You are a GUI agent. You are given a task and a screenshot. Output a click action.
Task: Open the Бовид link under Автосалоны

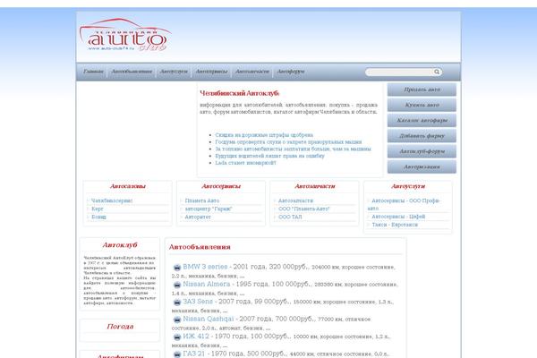point(98,217)
